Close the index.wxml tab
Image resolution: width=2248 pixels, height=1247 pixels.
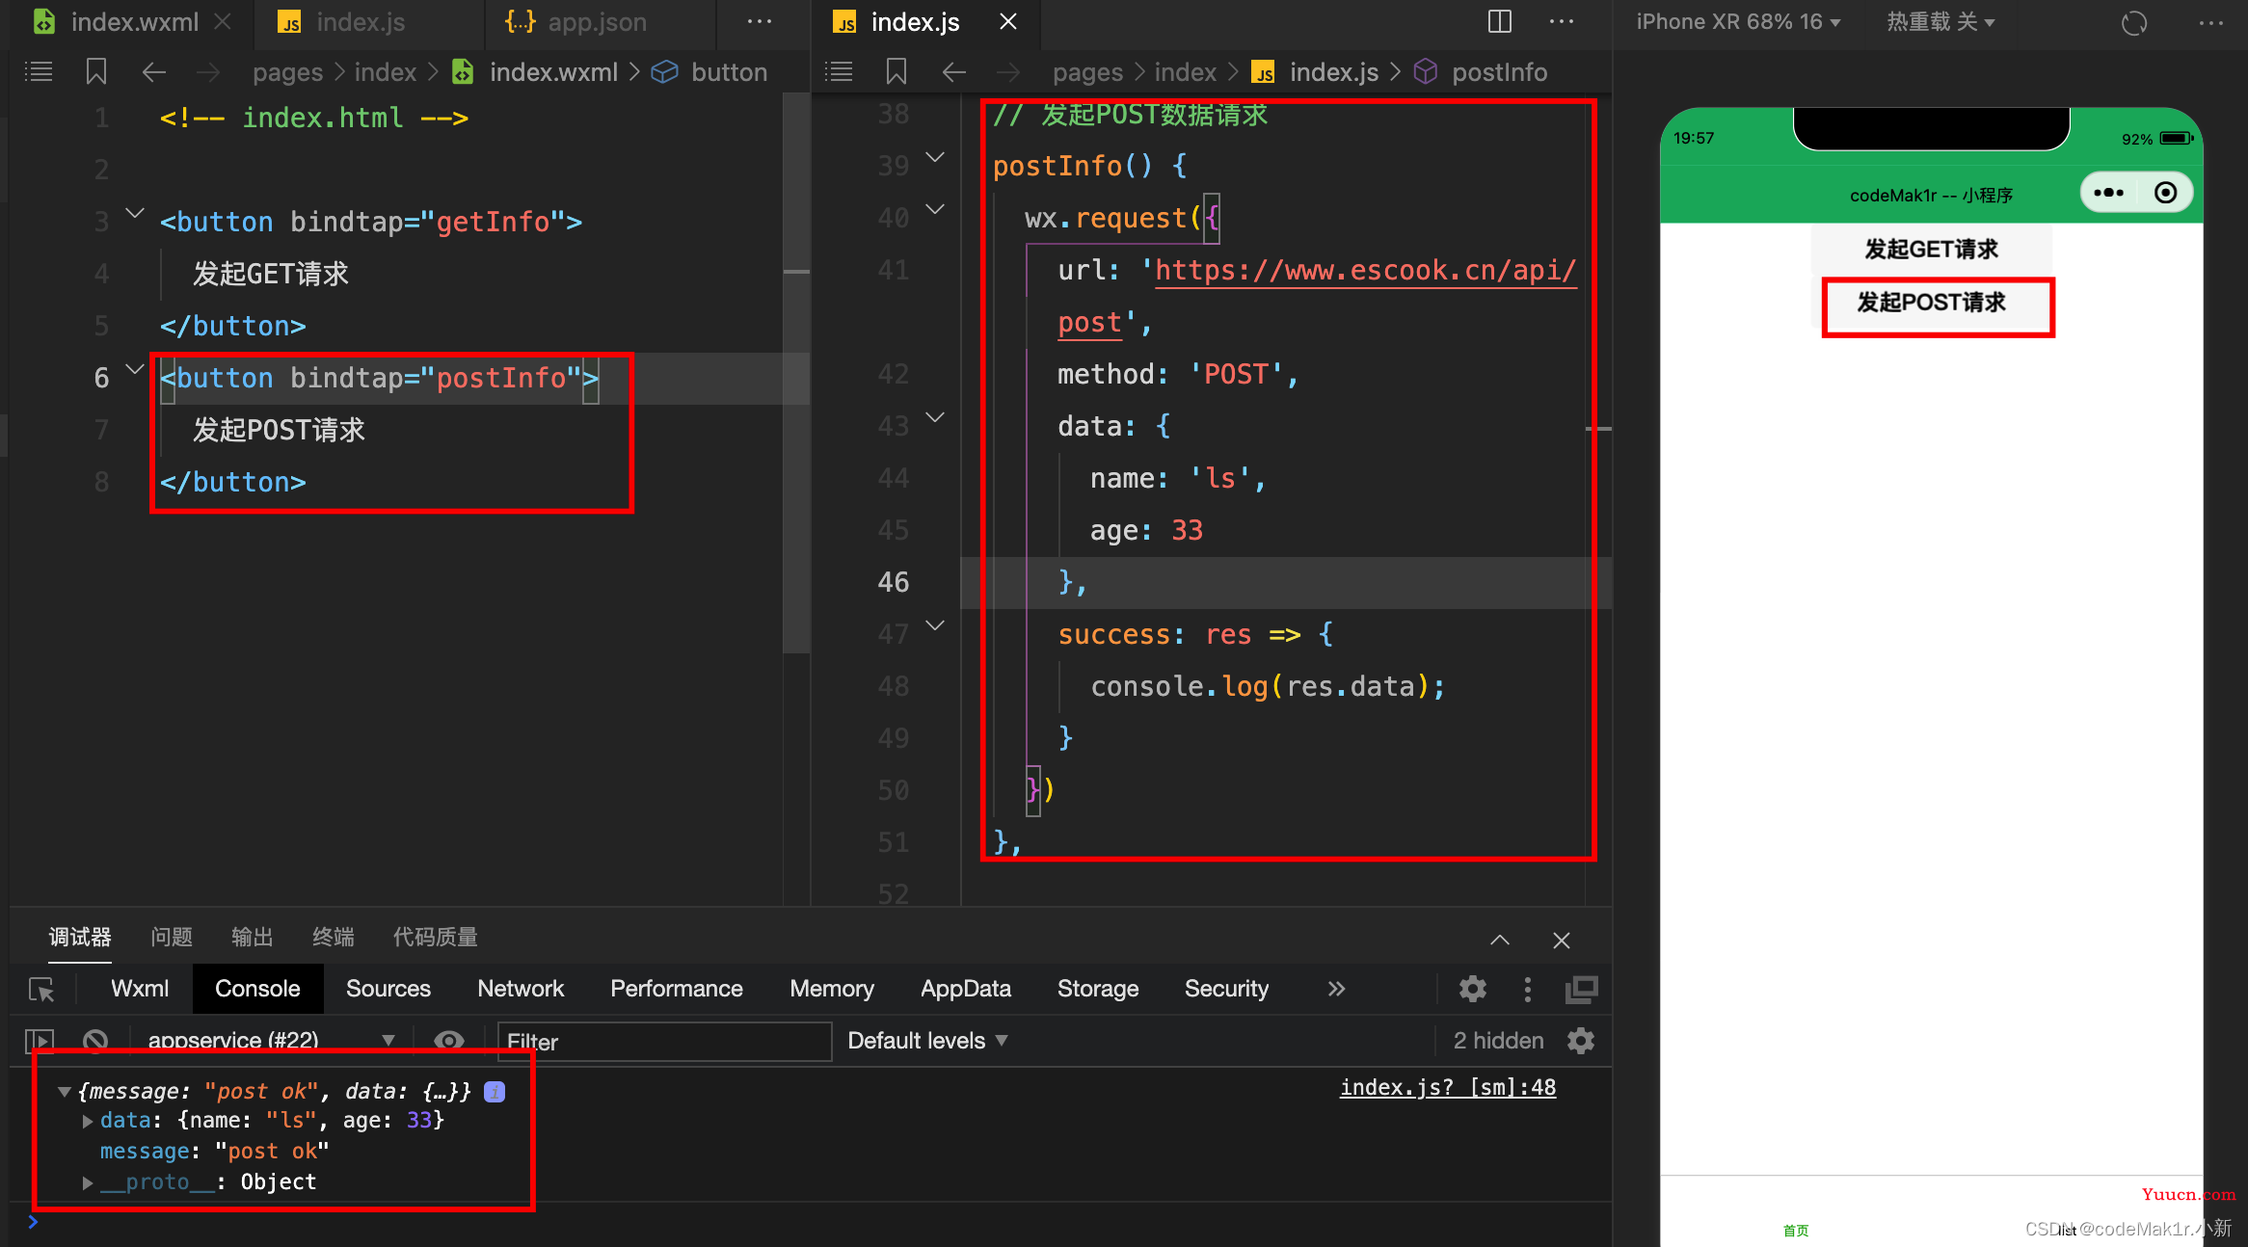click(x=223, y=21)
